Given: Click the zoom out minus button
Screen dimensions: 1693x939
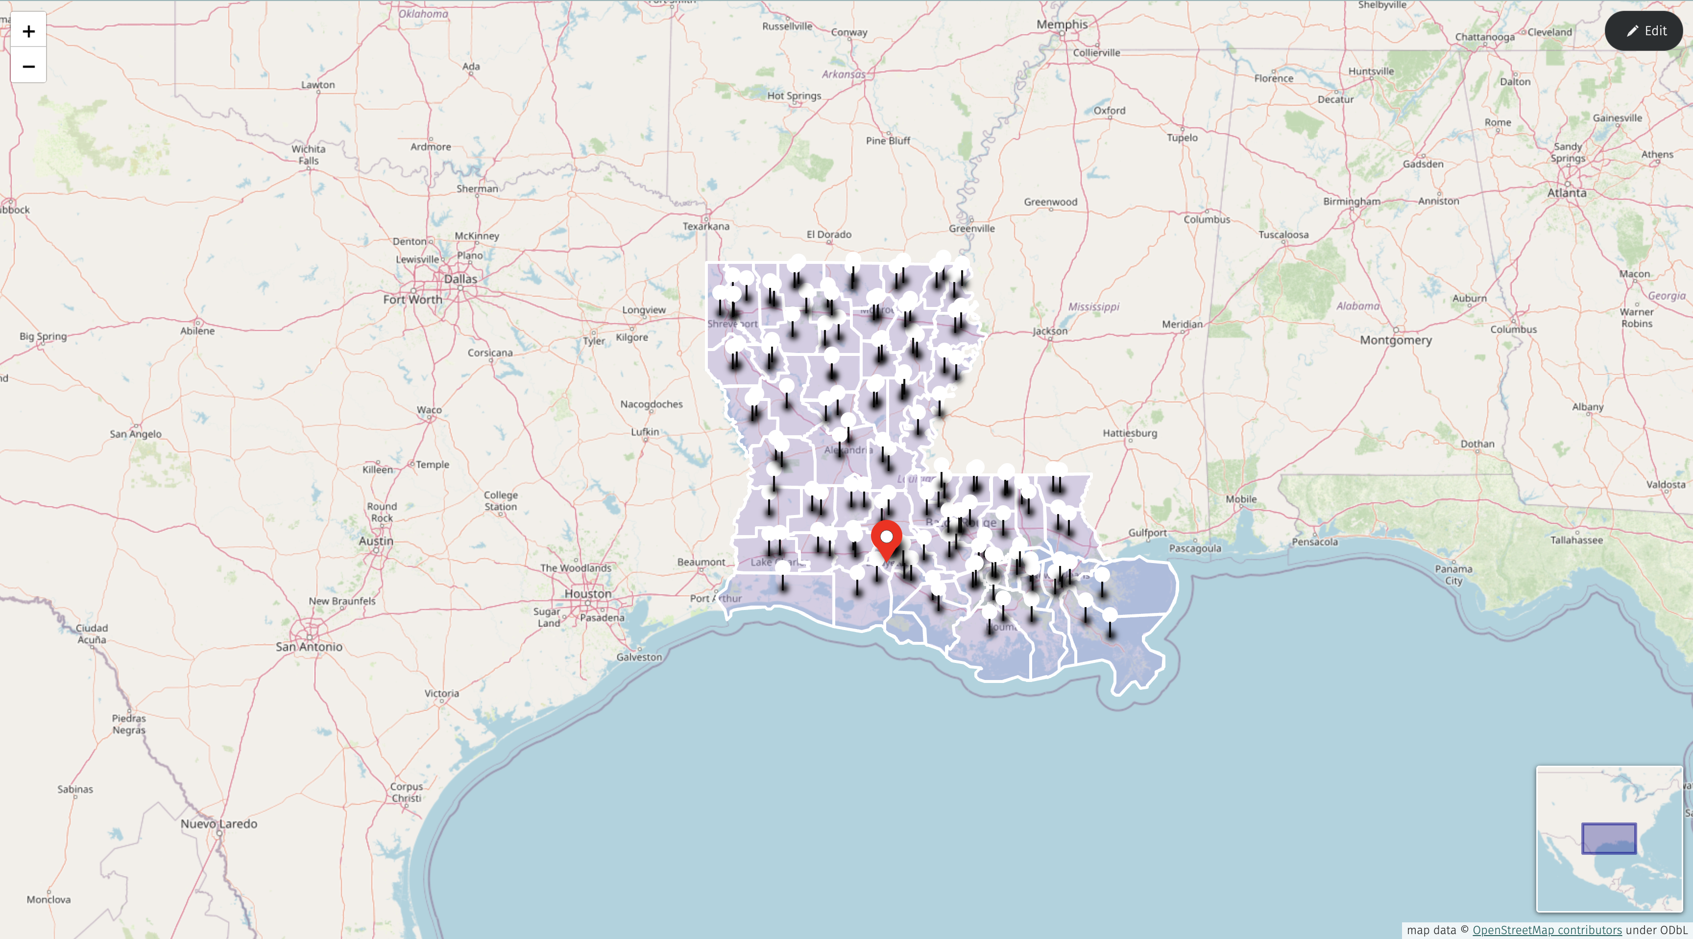Looking at the screenshot, I should (x=28, y=66).
